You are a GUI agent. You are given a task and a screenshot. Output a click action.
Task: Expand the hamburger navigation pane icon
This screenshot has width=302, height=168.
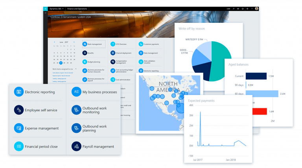tap(46, 13)
